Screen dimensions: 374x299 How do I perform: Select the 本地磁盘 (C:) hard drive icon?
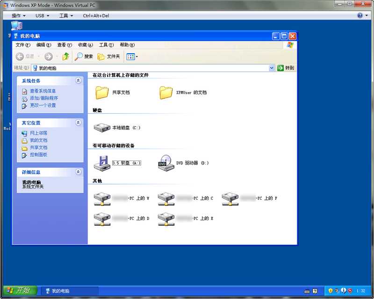click(x=102, y=128)
